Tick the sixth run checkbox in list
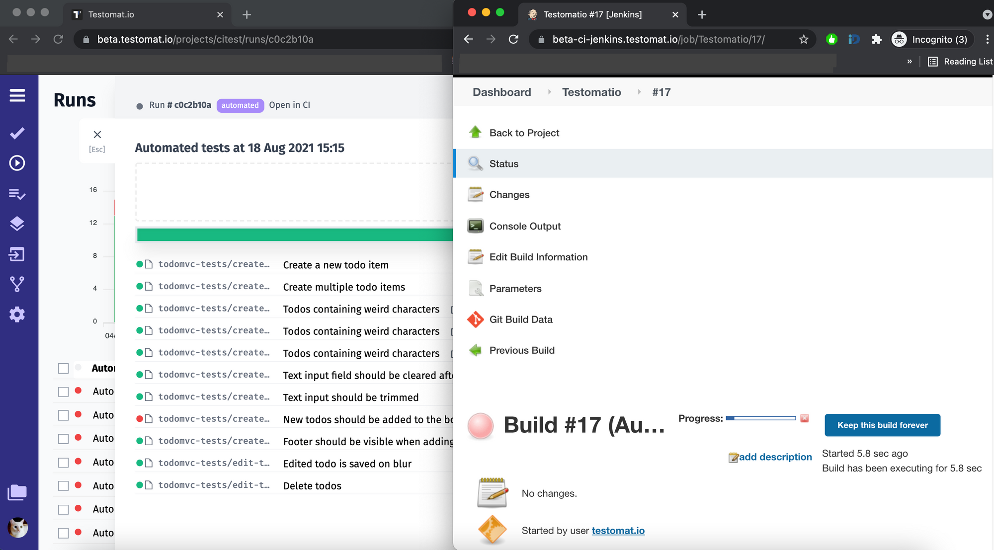Screen dimensions: 994x550 (x=63, y=485)
